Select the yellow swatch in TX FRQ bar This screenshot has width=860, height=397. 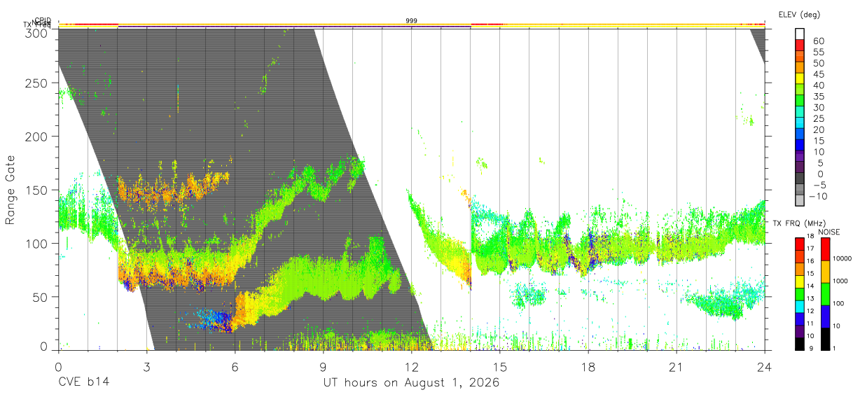click(800, 281)
